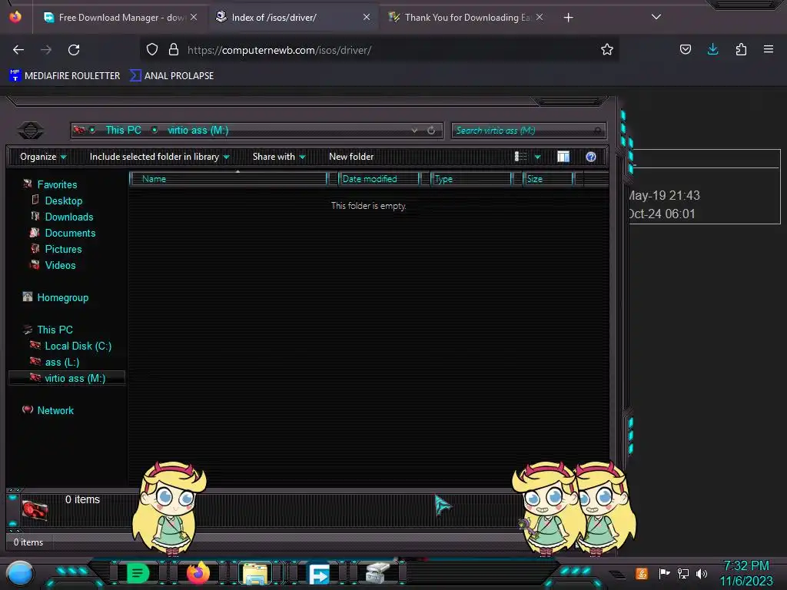Close the Thank You for Downloading tab
Viewport: 787px width, 590px height.
[539, 17]
